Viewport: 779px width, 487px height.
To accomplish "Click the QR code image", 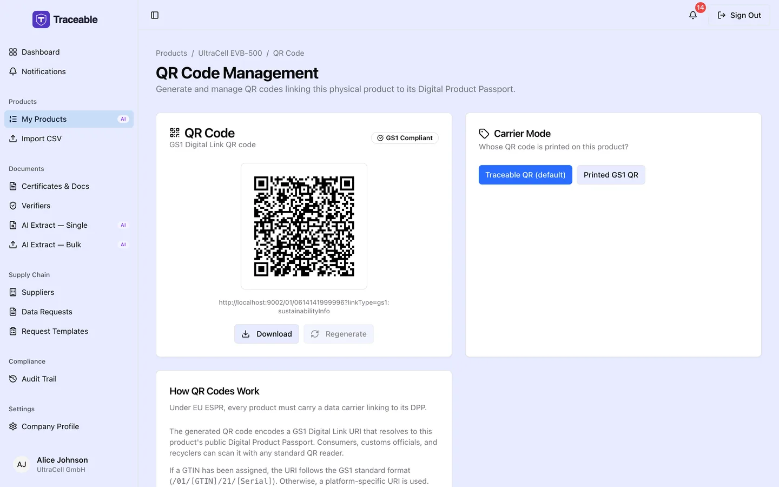I will coord(304,226).
